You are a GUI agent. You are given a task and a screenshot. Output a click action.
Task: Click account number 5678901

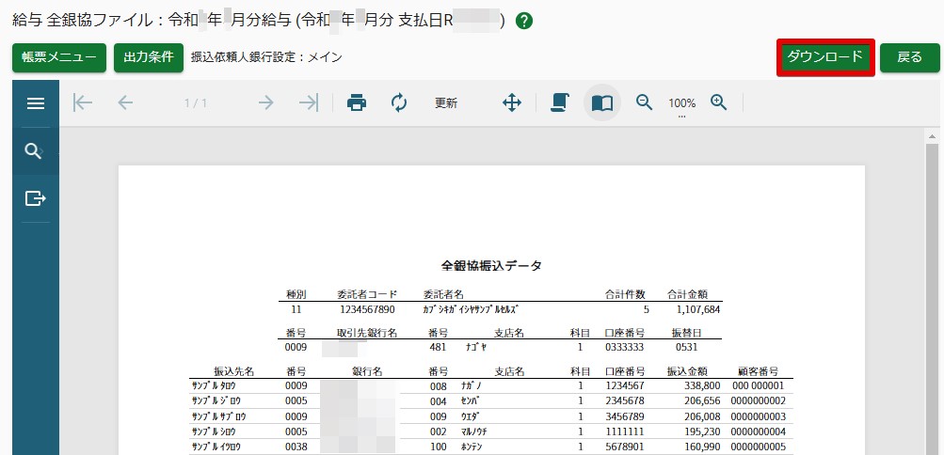[x=625, y=447]
